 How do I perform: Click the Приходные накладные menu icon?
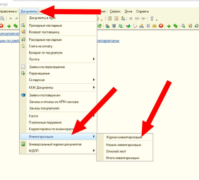point(23,26)
